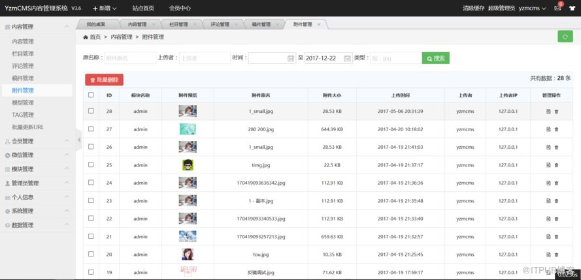Click the 类型 file extension input
The image size is (581, 280).
pyautogui.click(x=396, y=58)
